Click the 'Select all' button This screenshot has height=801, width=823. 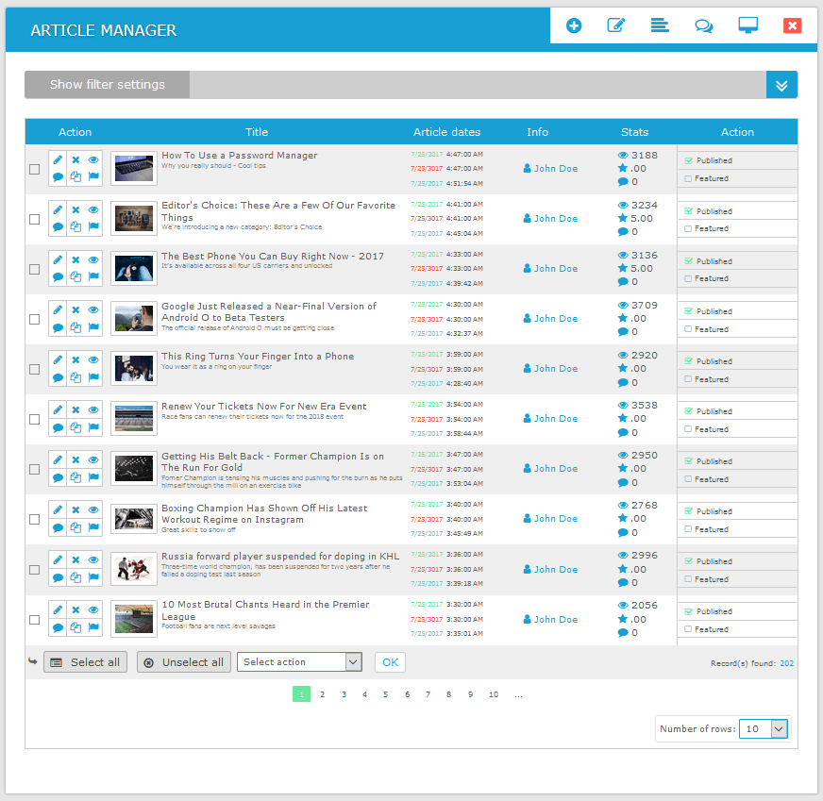85,662
